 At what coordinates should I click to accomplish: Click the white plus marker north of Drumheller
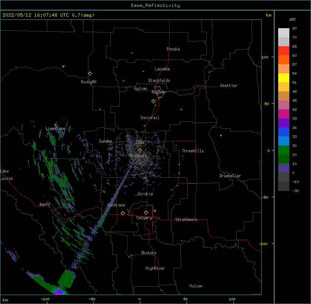221,135
